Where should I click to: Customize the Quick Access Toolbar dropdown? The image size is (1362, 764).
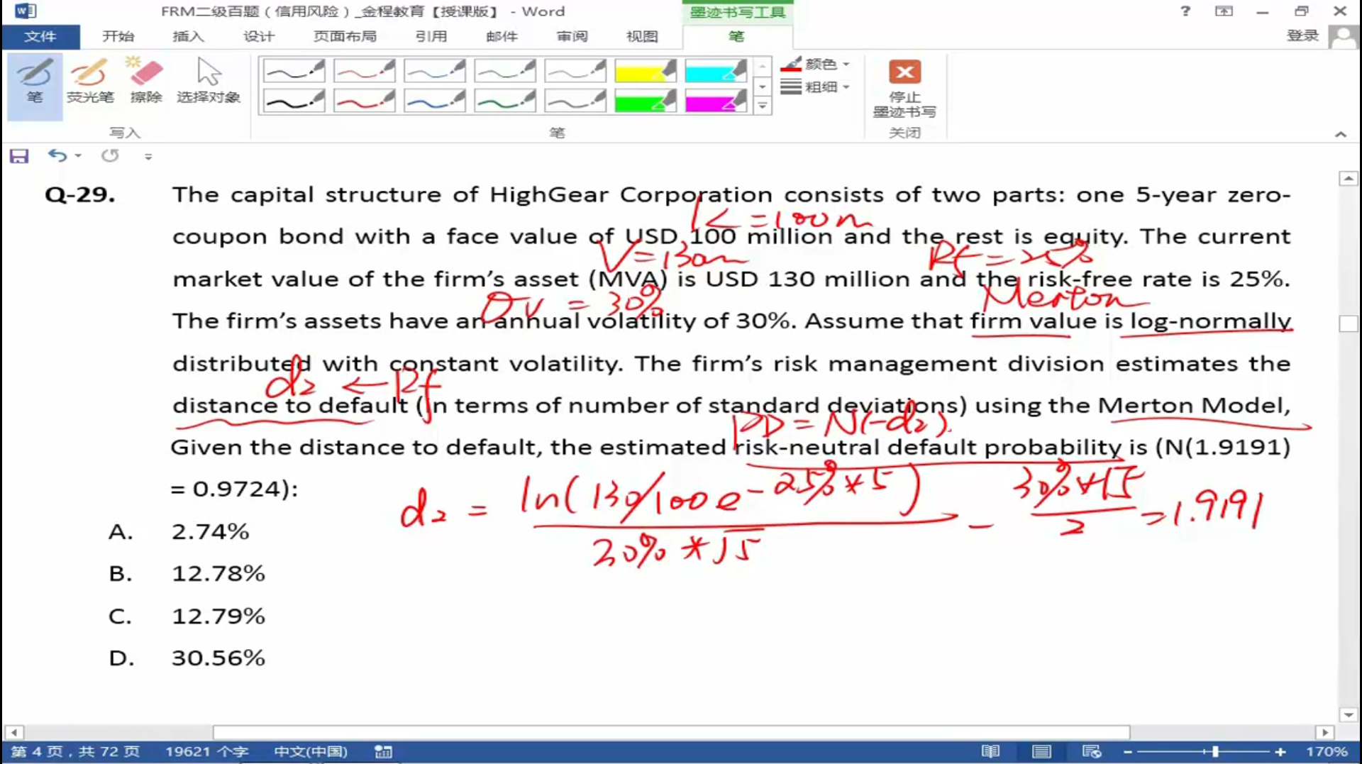pyautogui.click(x=148, y=157)
